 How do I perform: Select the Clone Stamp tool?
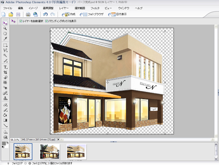coord(5,98)
